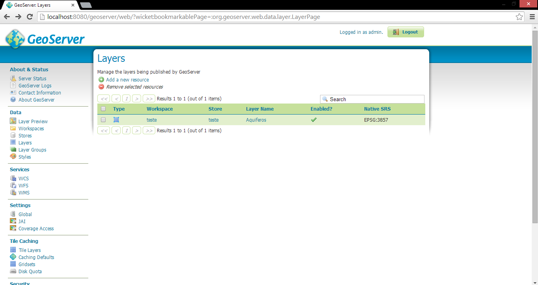Click the Workspaces folder icon
This screenshot has width=538, height=285.
tap(13, 128)
